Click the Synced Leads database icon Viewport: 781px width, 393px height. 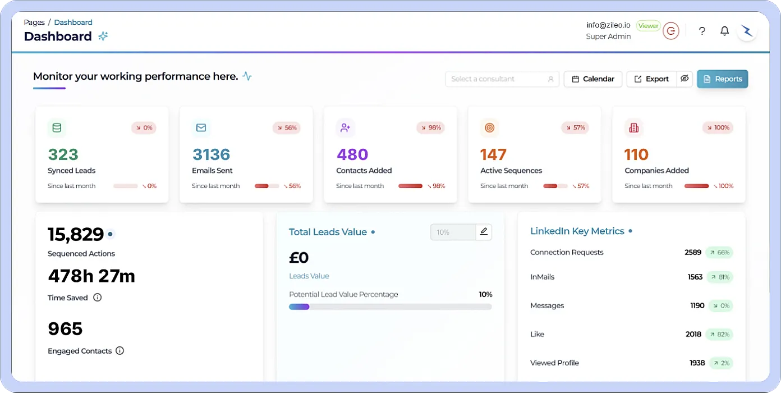point(57,128)
